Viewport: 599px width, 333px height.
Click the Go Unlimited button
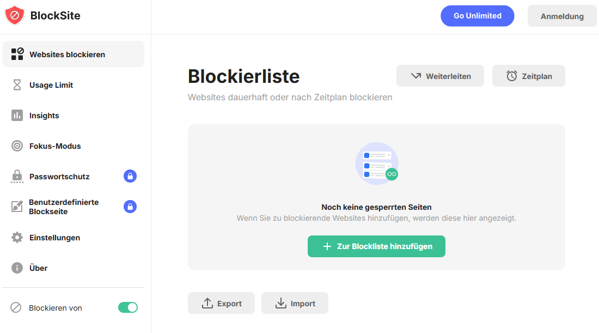[478, 16]
